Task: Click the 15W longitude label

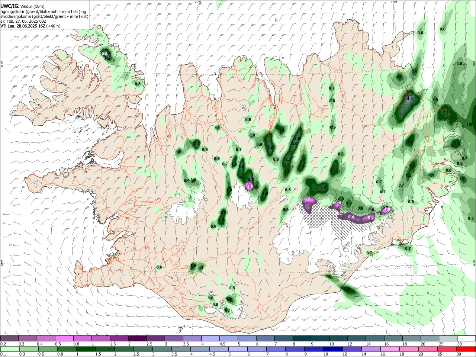Action: [394, 2]
